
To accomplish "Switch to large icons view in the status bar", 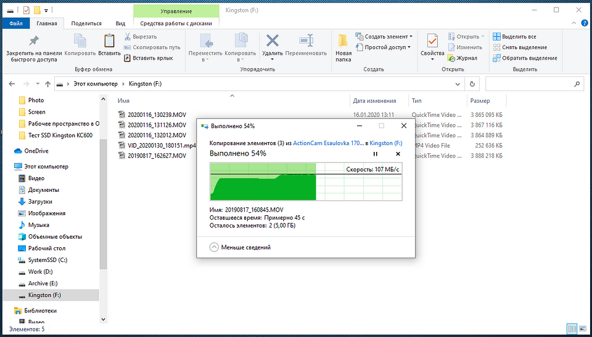I will (x=582, y=330).
